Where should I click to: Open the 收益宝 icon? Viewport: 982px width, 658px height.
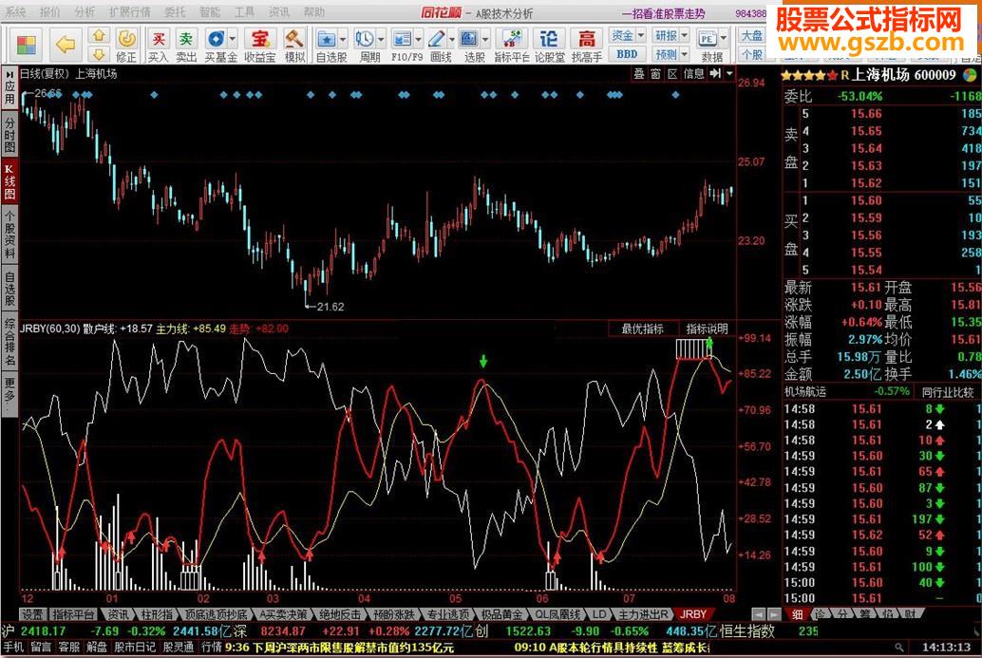point(260,46)
